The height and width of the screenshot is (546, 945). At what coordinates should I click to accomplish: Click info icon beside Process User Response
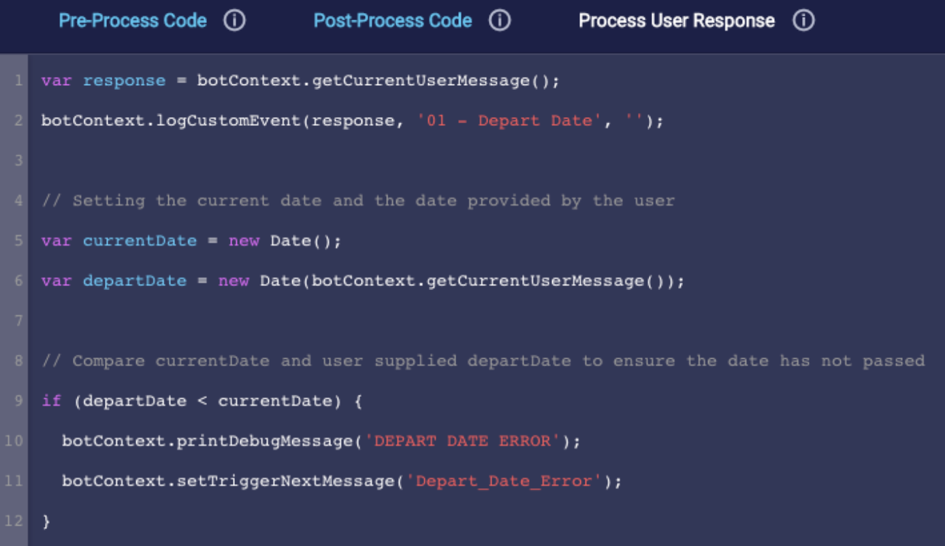[x=803, y=20]
